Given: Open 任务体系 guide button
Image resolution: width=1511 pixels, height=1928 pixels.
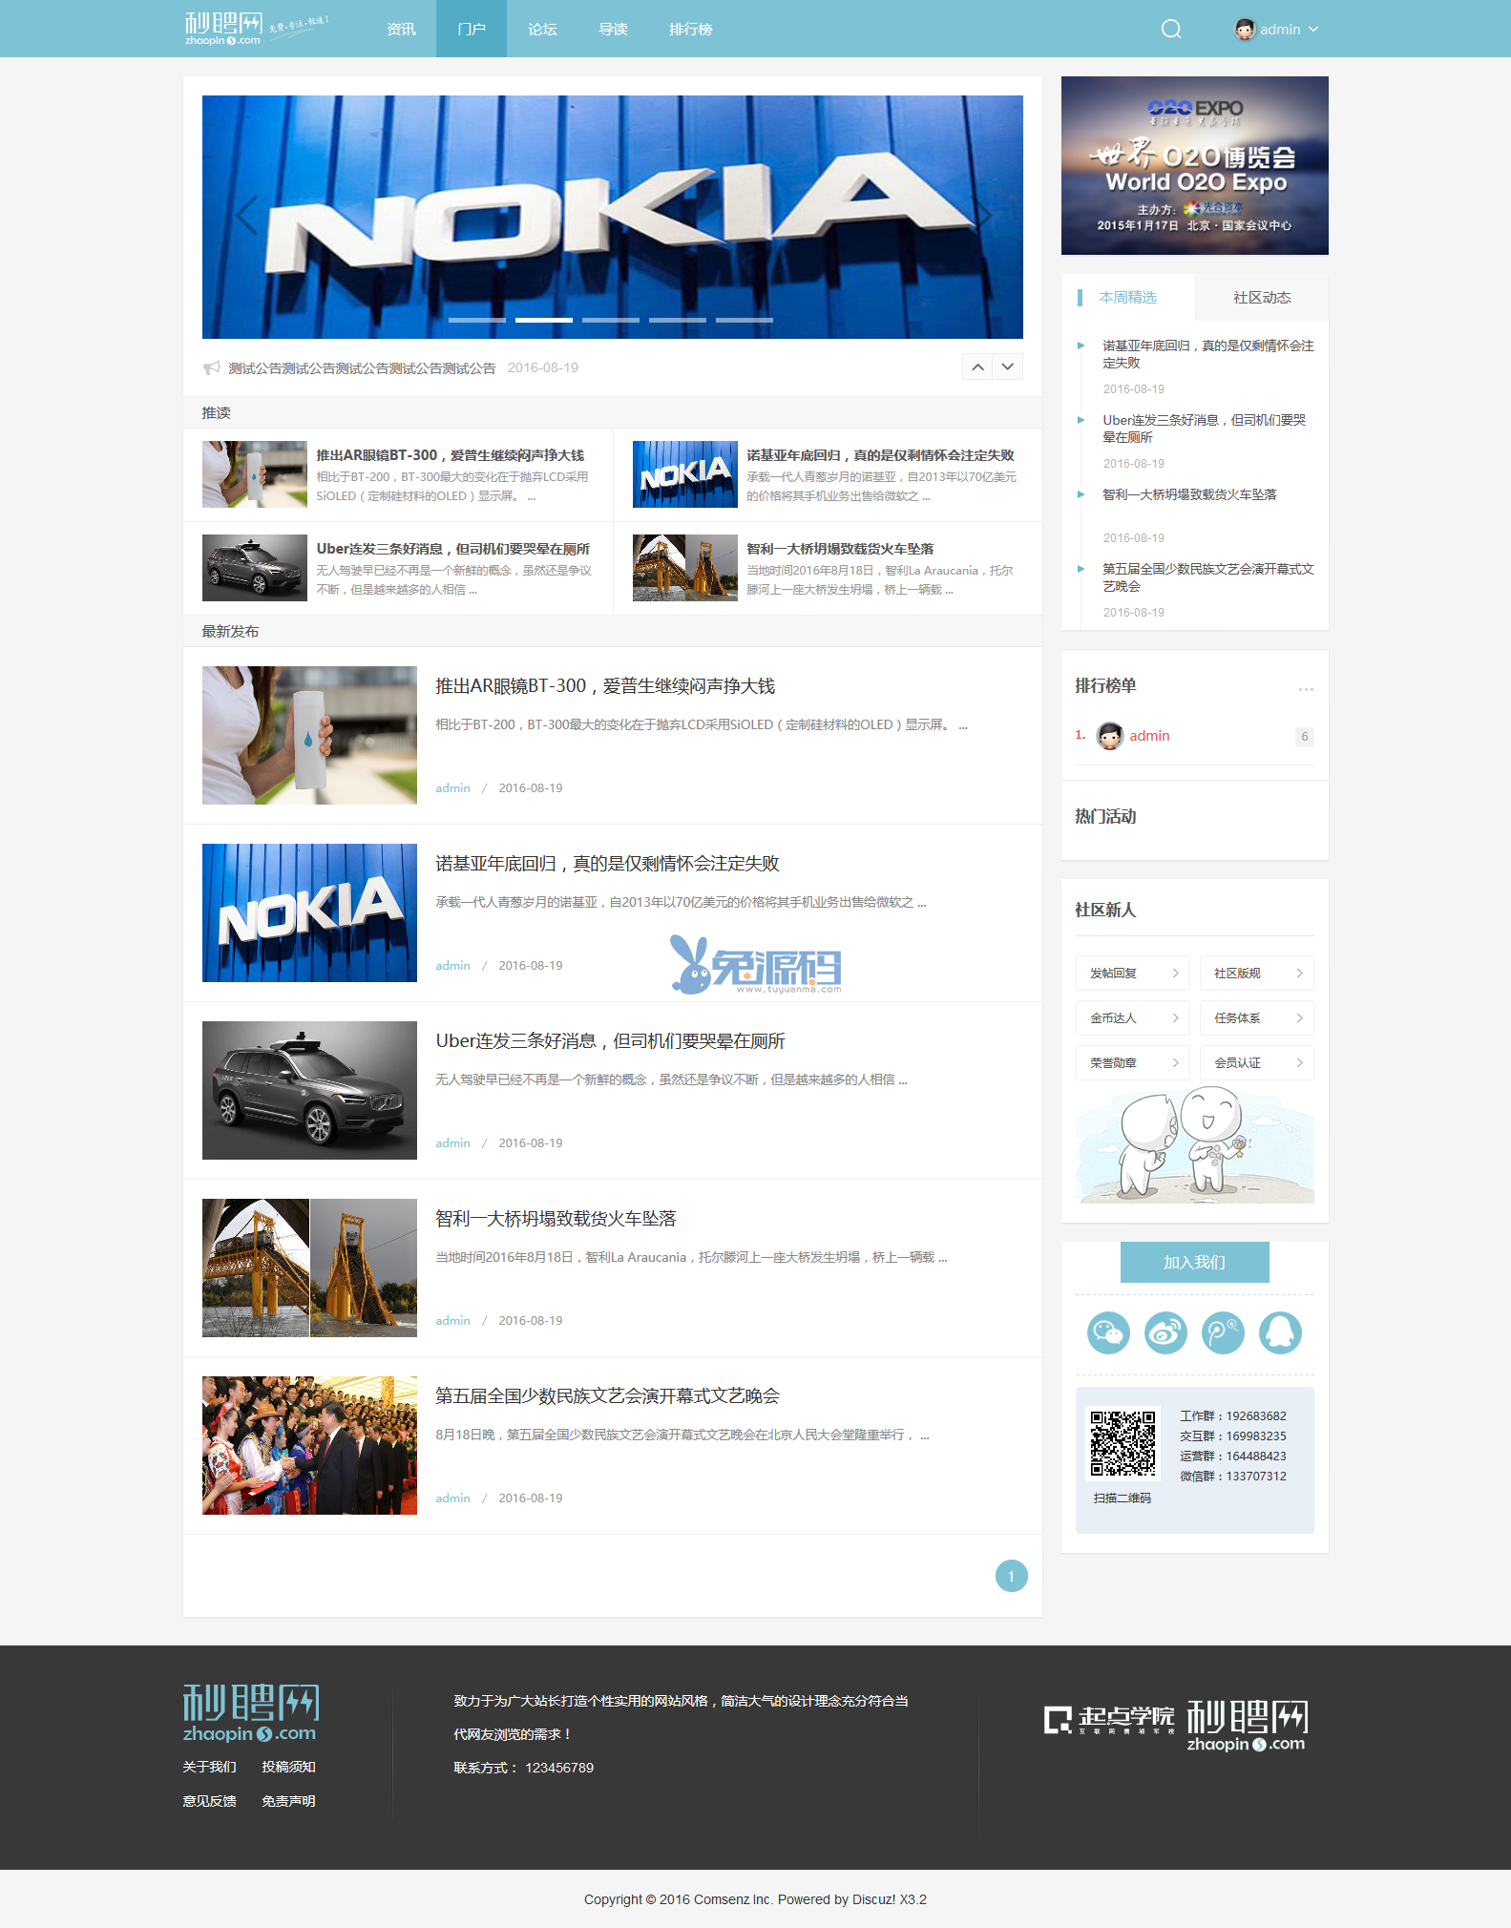Looking at the screenshot, I should click(1257, 1018).
